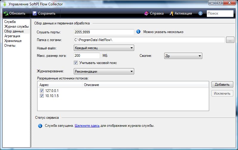238x150 pixels.
Task: Go to Агрегация section
Action: pos(12,36)
